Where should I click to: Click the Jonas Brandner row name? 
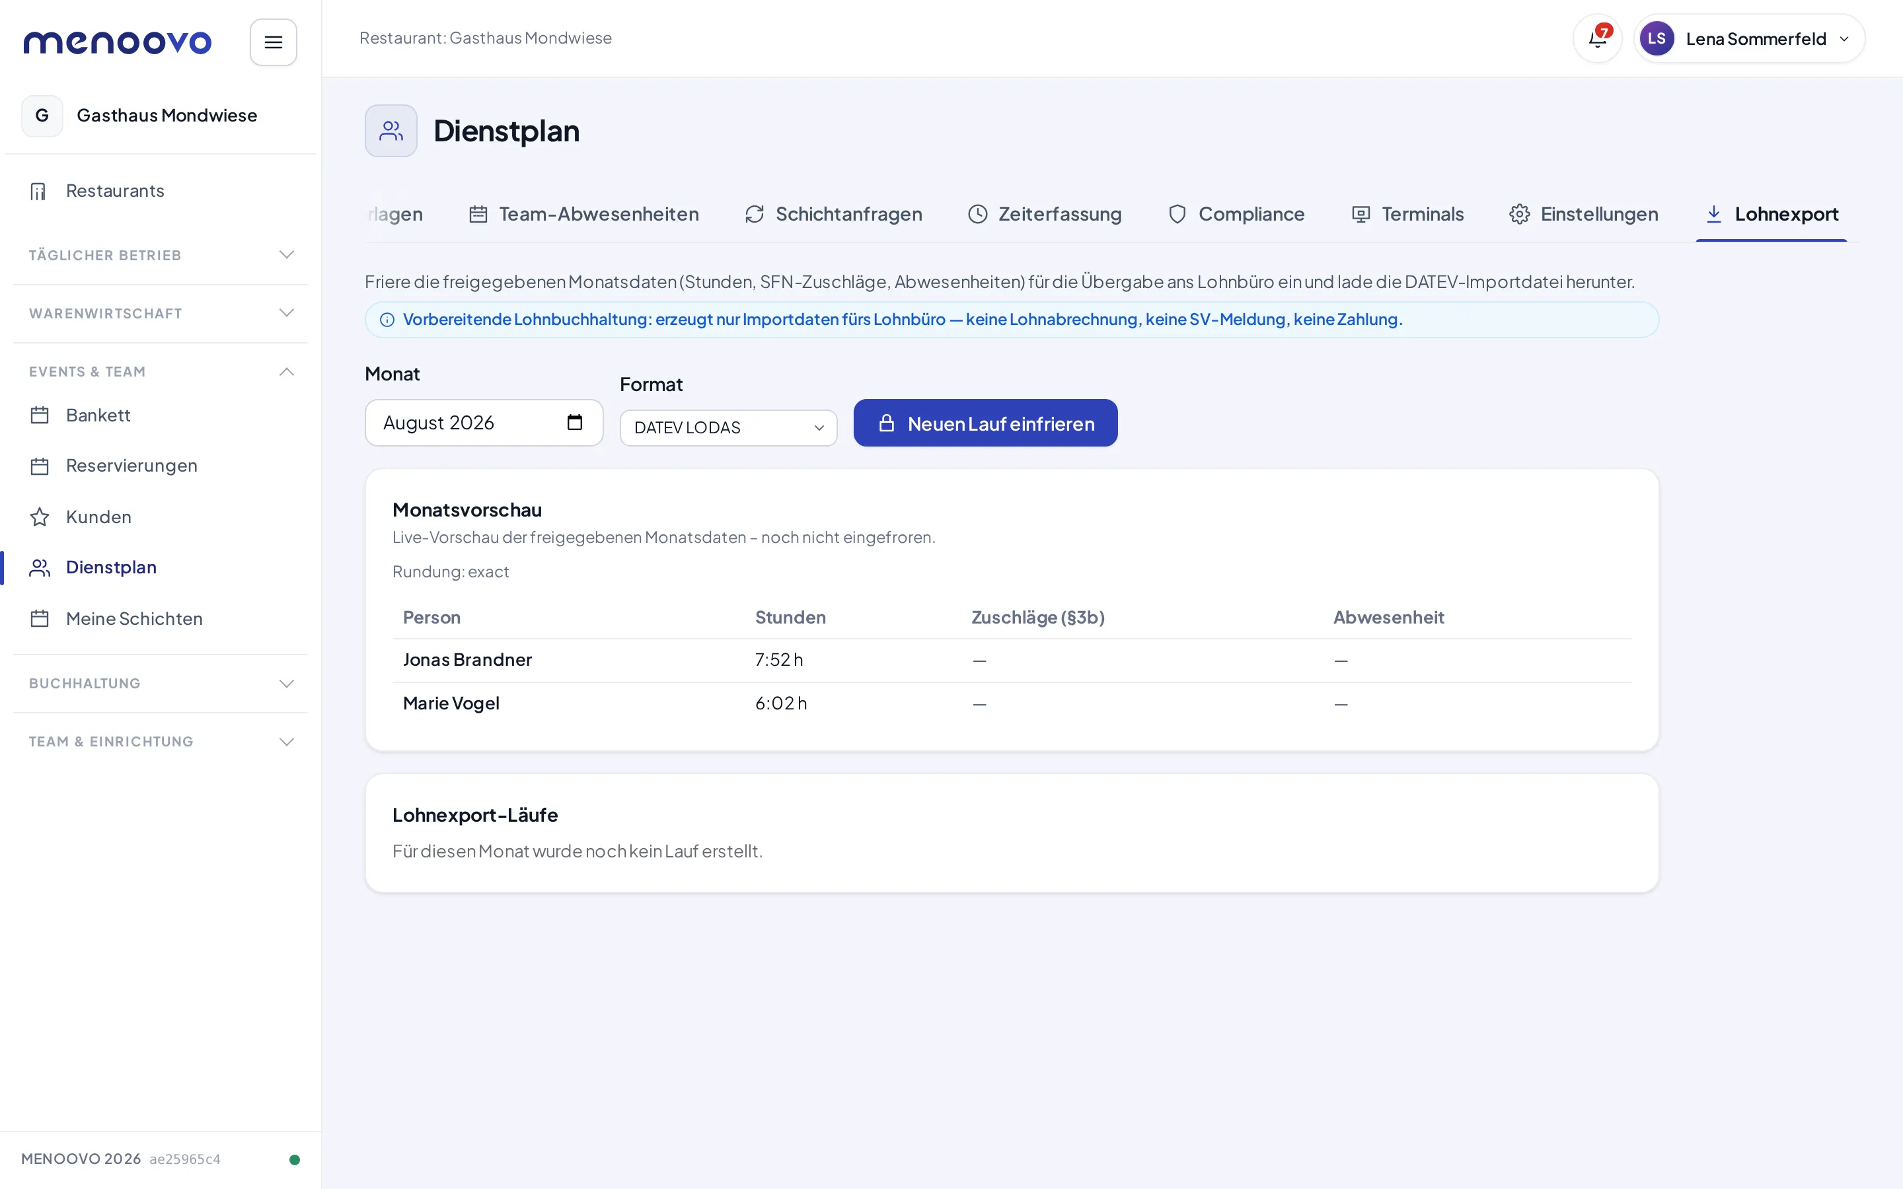[467, 660]
